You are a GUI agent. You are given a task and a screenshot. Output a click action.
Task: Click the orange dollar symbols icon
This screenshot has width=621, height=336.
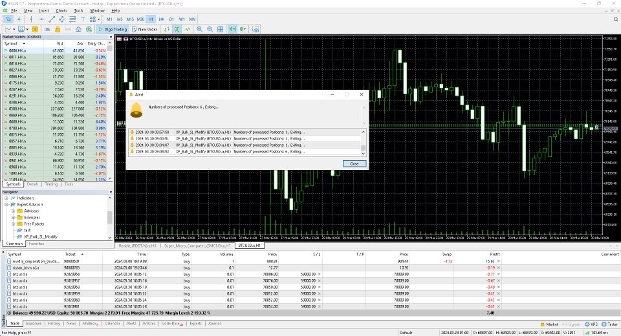pos(35,29)
